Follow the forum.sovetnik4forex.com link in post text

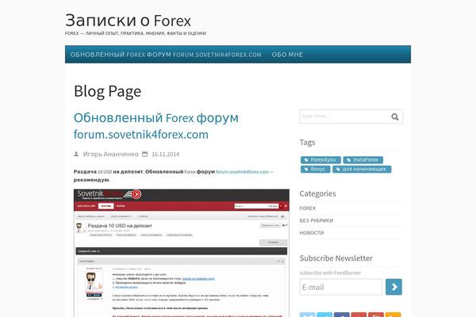[242, 172]
